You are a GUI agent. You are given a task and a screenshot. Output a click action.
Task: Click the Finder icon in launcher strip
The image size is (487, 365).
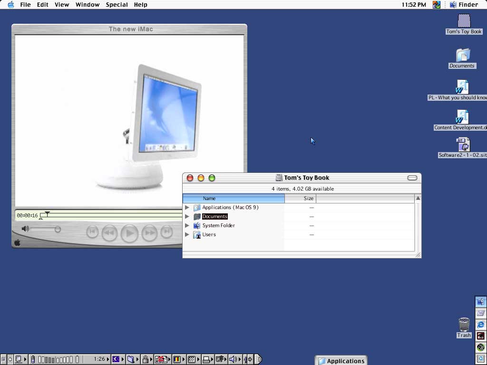pos(481,302)
